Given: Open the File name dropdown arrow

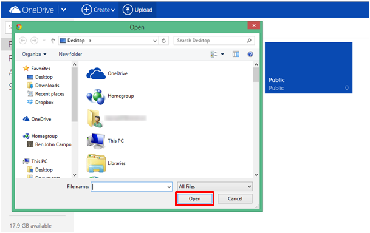Looking at the screenshot, I should [169, 187].
